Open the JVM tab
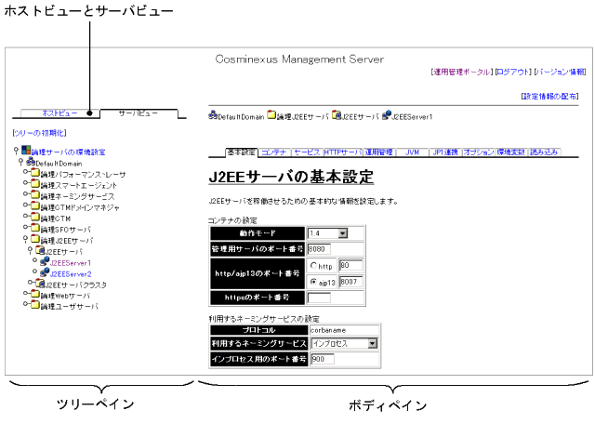Image resolution: width=595 pixels, height=424 pixels. [412, 152]
